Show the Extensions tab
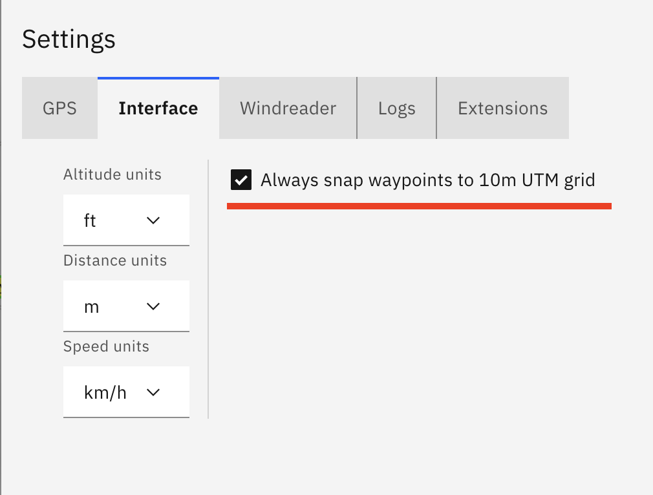The width and height of the screenshot is (653, 495). (x=502, y=109)
